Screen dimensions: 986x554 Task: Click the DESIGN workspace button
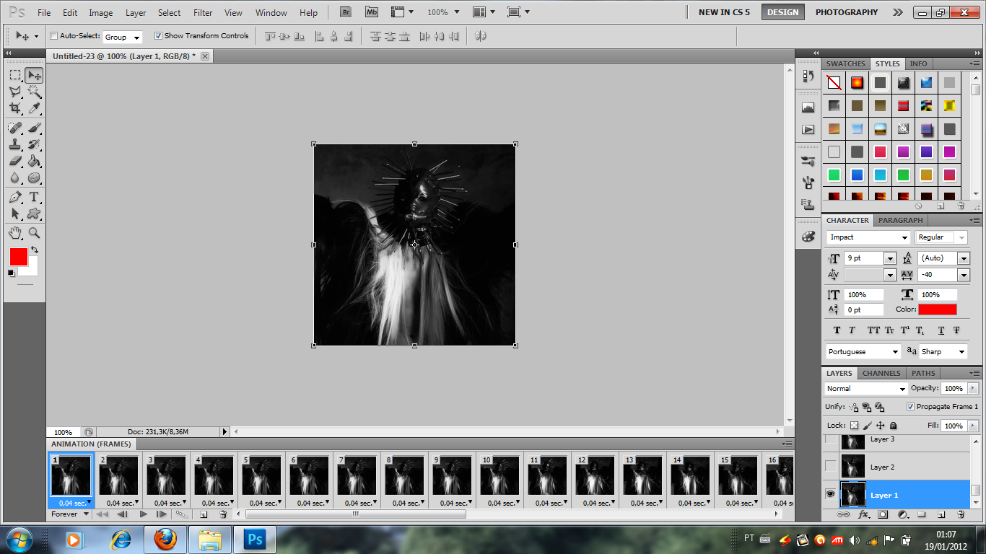pos(782,12)
